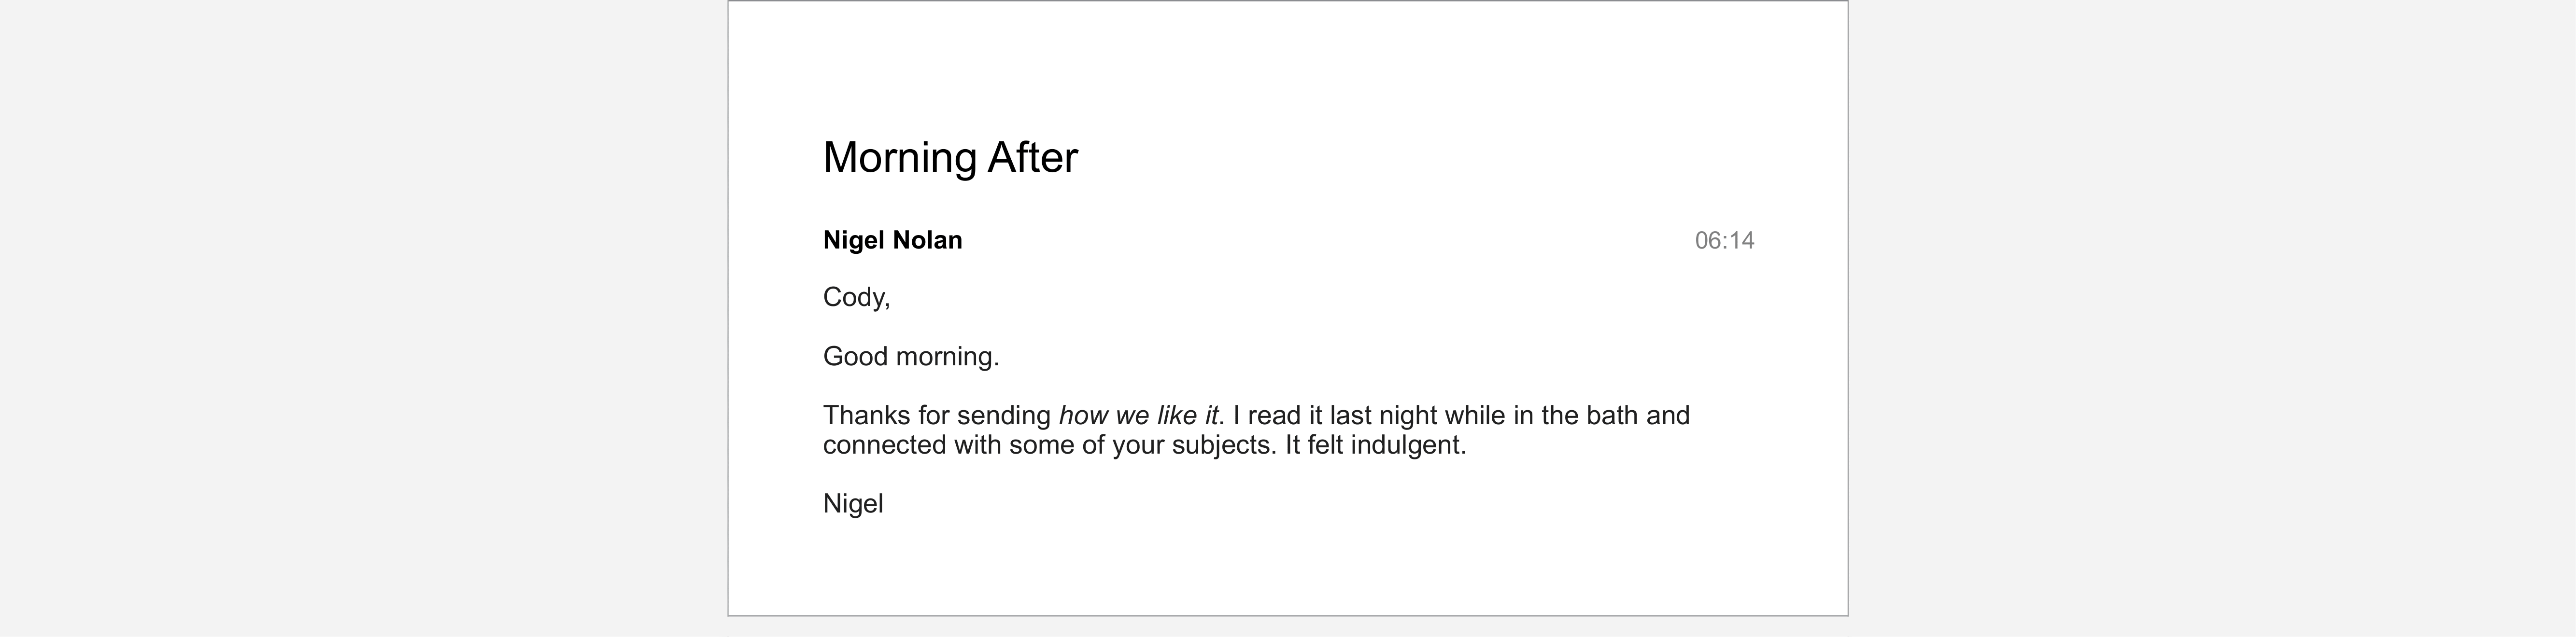Viewport: 2576px width, 637px height.
Task: Click the word 'bath' in the message
Action: point(1611,415)
